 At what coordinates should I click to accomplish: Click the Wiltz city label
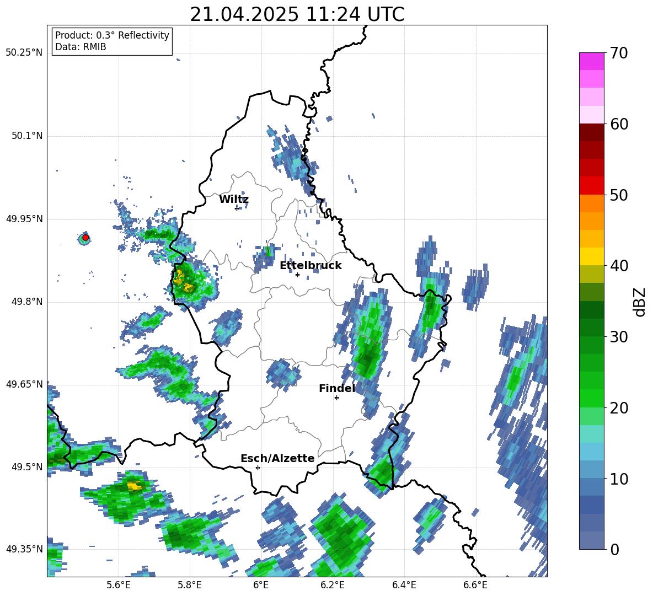coord(234,200)
